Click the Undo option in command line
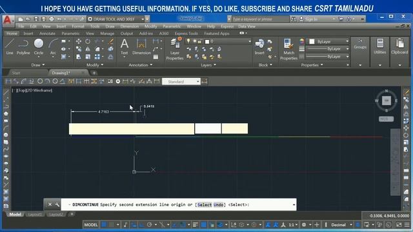Screen dimensions: 413x232 coord(218,205)
